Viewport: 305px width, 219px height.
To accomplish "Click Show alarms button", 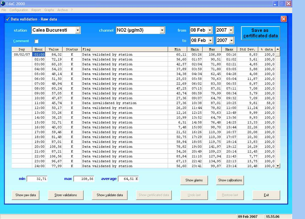I will click(194, 180).
